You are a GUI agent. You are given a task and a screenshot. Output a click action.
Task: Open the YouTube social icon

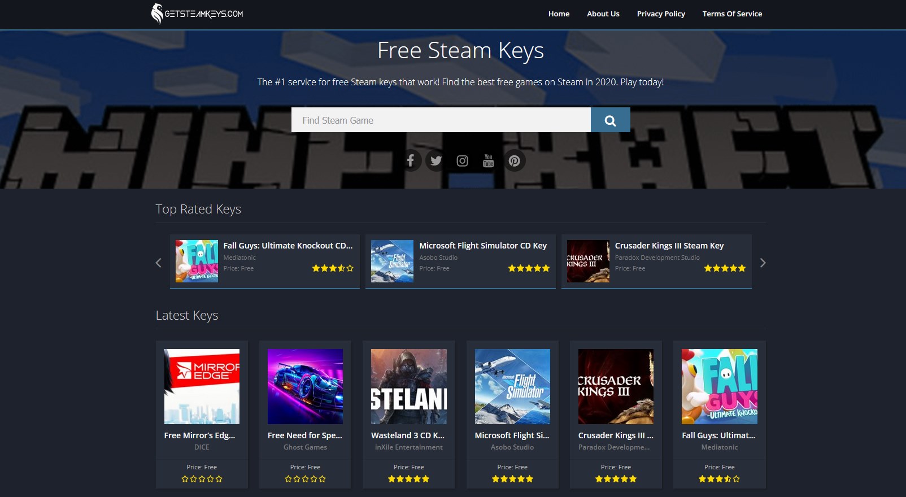pyautogui.click(x=488, y=161)
